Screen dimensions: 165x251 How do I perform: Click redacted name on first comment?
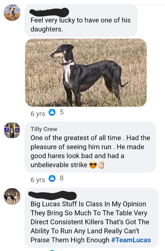click(x=49, y=12)
